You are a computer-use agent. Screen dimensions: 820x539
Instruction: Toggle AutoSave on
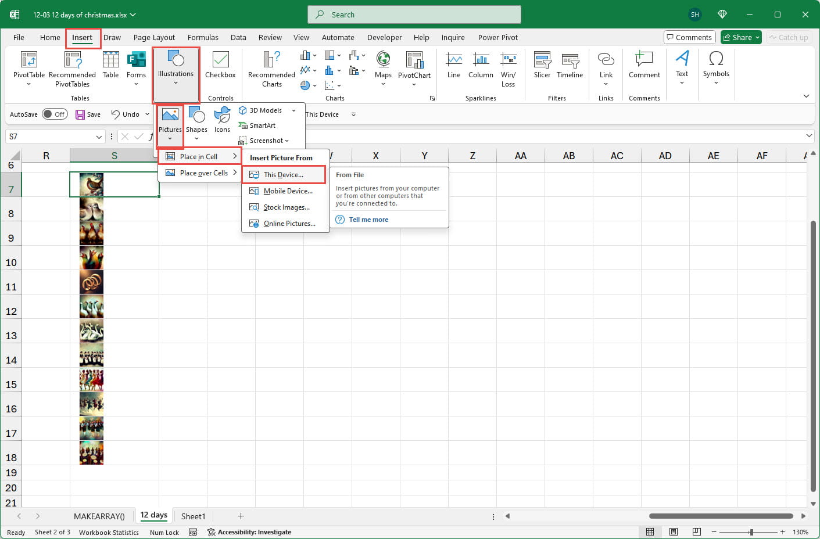[x=55, y=114]
